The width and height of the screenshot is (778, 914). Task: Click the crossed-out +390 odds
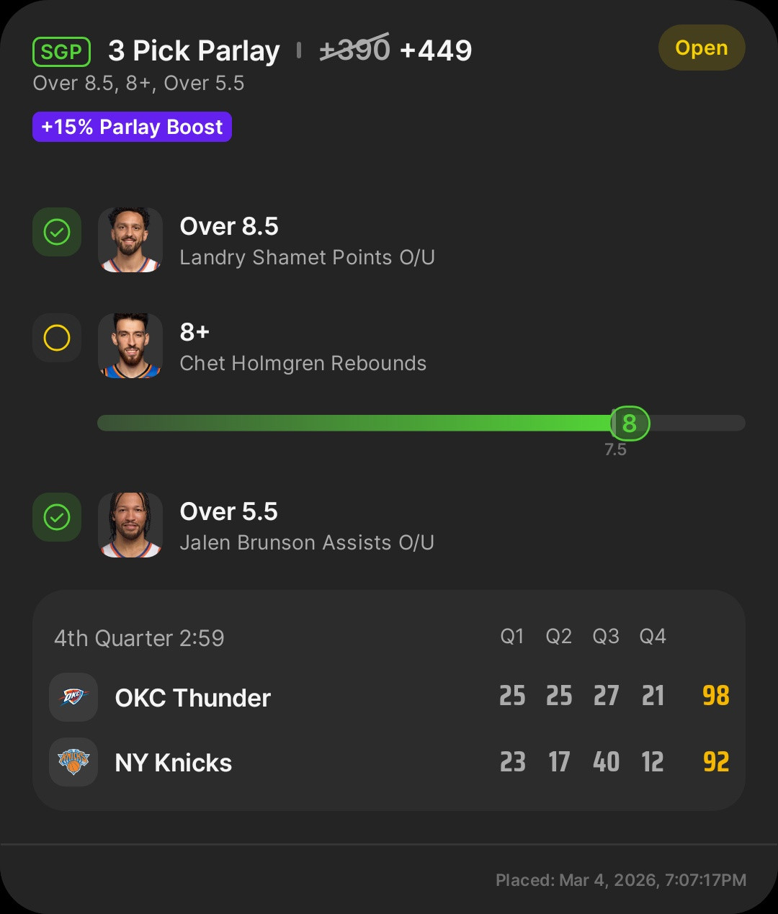point(354,50)
